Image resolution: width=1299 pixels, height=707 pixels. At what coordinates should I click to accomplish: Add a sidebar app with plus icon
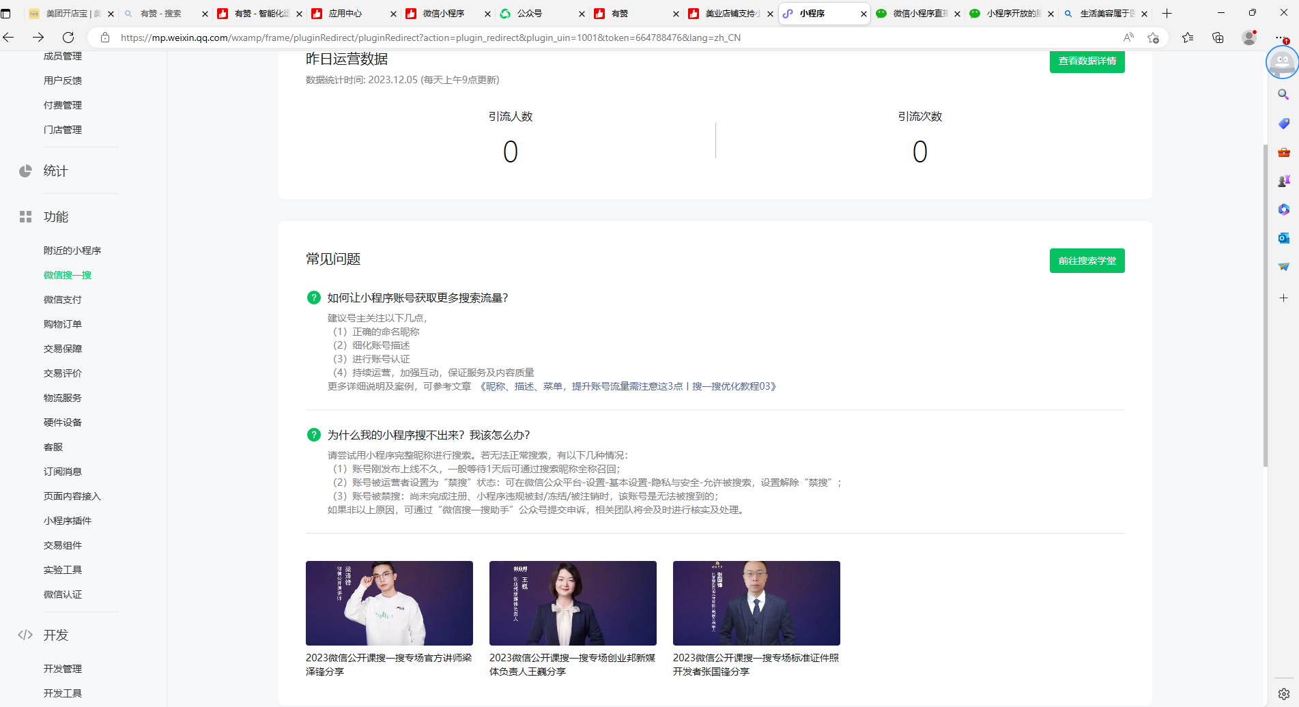coord(1283,298)
